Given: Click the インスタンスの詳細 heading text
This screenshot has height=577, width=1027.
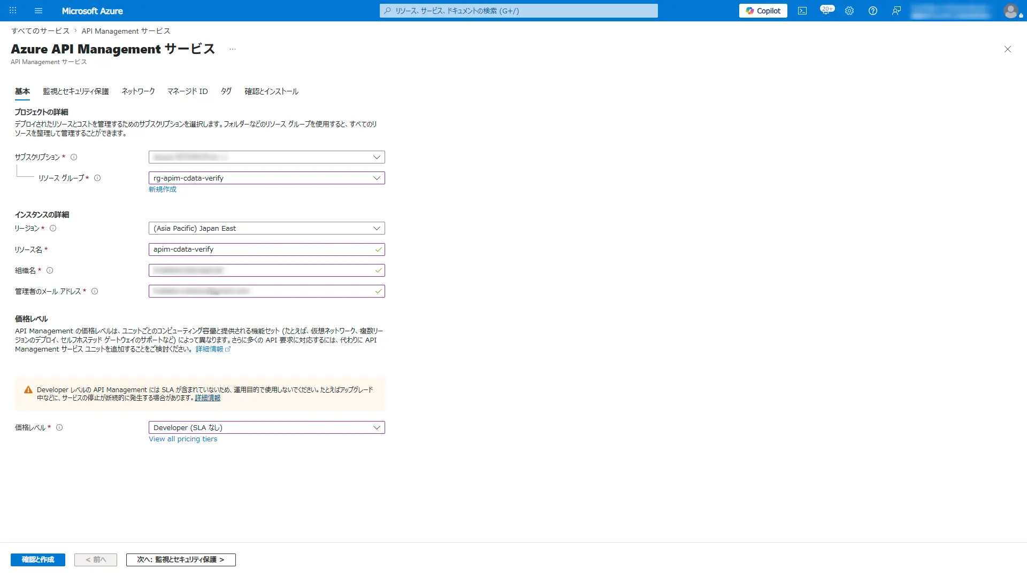Looking at the screenshot, I should tap(42, 215).
